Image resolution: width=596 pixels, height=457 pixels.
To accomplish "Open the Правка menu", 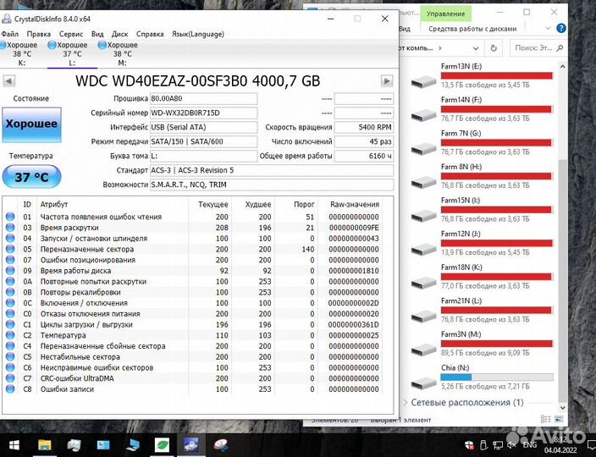I will click(39, 34).
